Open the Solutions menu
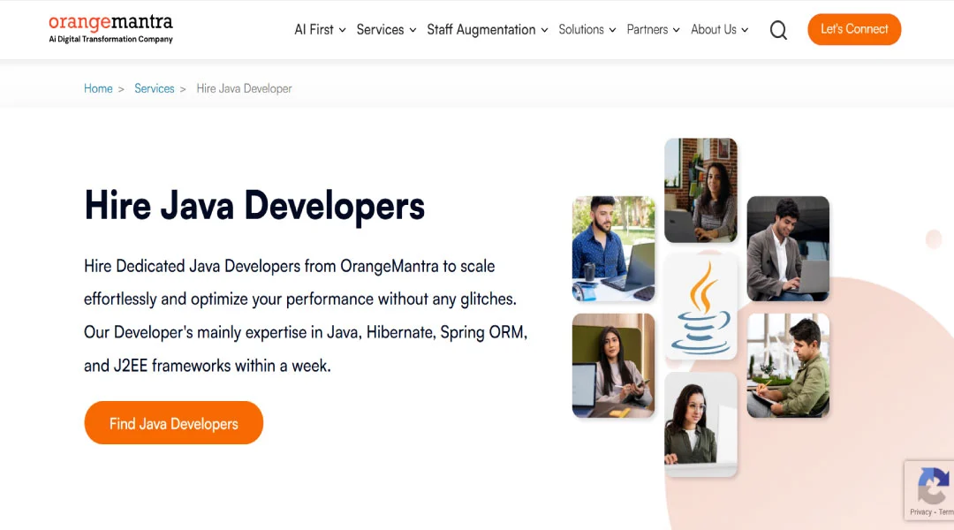Viewport: 954px width, 530px height. [x=587, y=30]
